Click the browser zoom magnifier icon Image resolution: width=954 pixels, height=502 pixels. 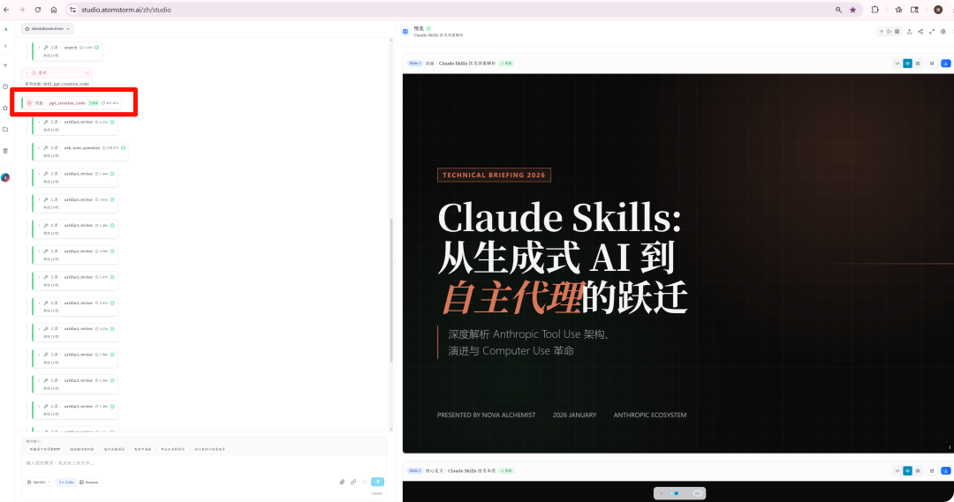(838, 10)
